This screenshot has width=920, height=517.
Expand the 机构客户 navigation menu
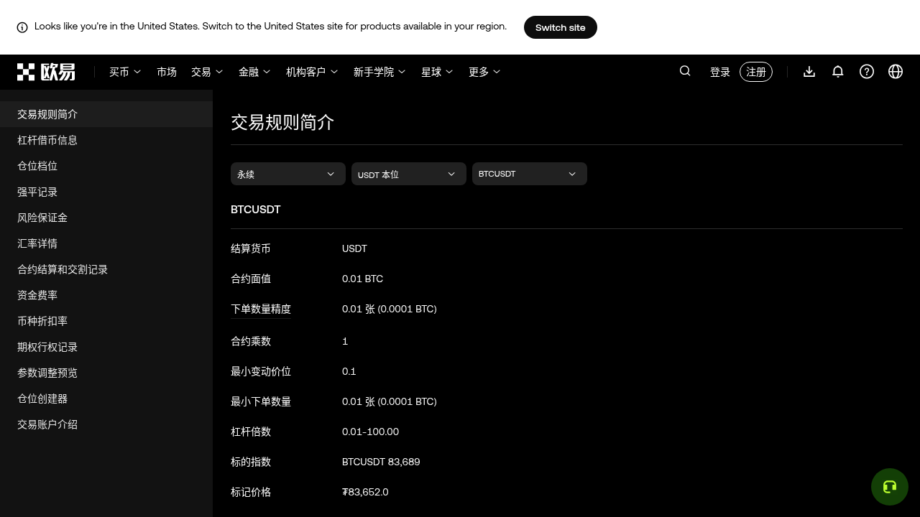tap(312, 72)
